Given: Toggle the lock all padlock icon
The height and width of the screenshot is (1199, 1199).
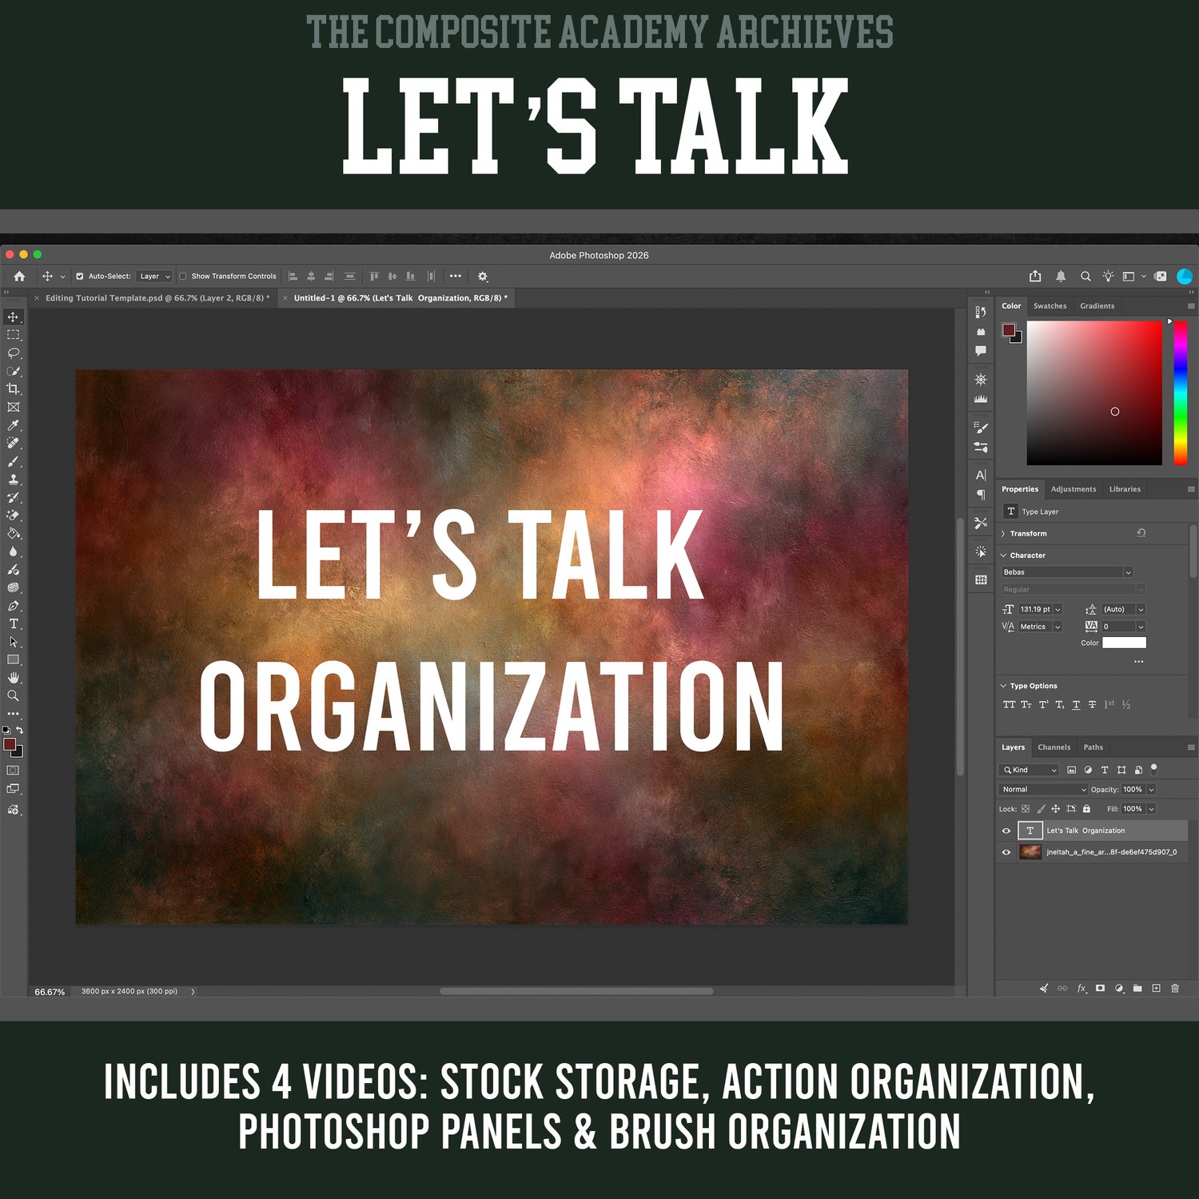Looking at the screenshot, I should click(1086, 809).
